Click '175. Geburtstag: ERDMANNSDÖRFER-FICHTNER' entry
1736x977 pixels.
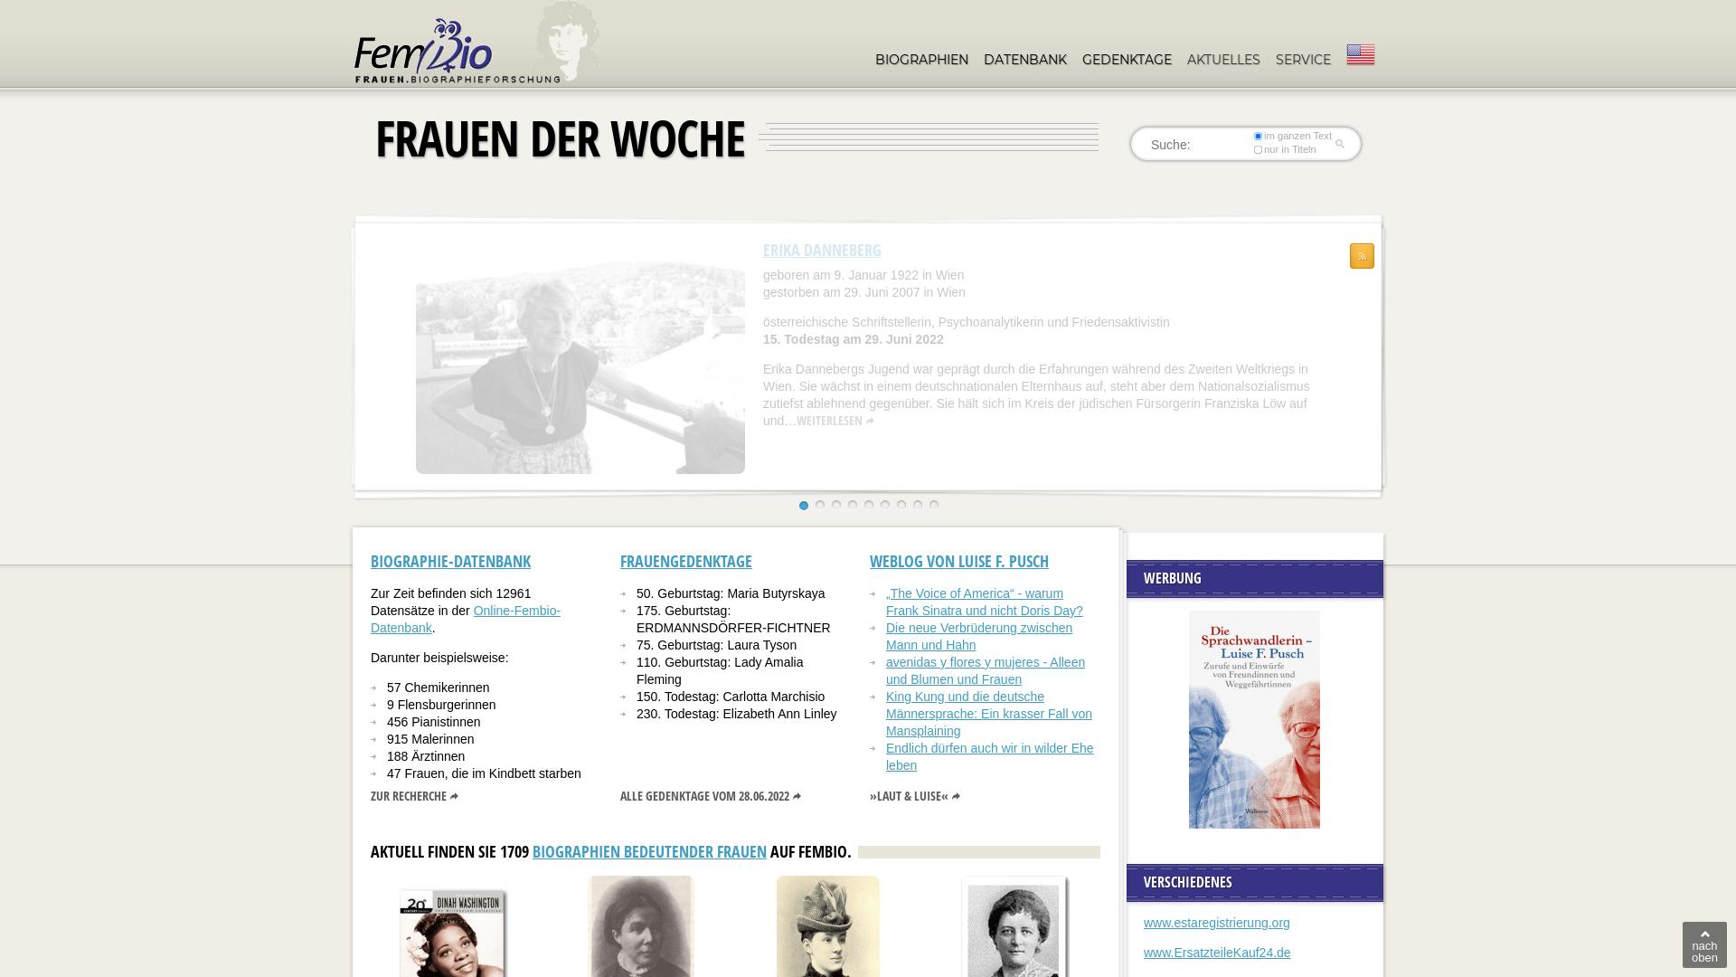(x=733, y=620)
